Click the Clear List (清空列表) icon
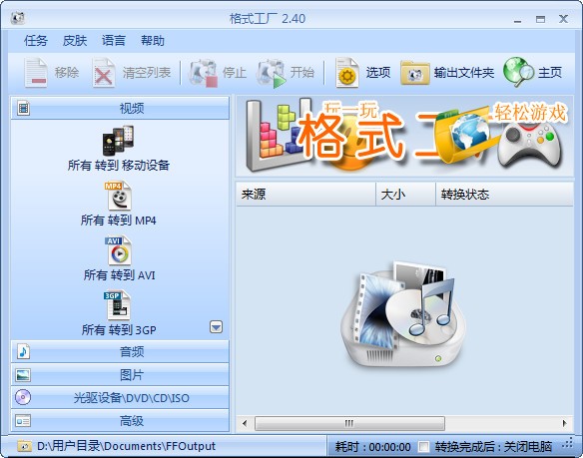This screenshot has width=583, height=458. click(x=104, y=73)
